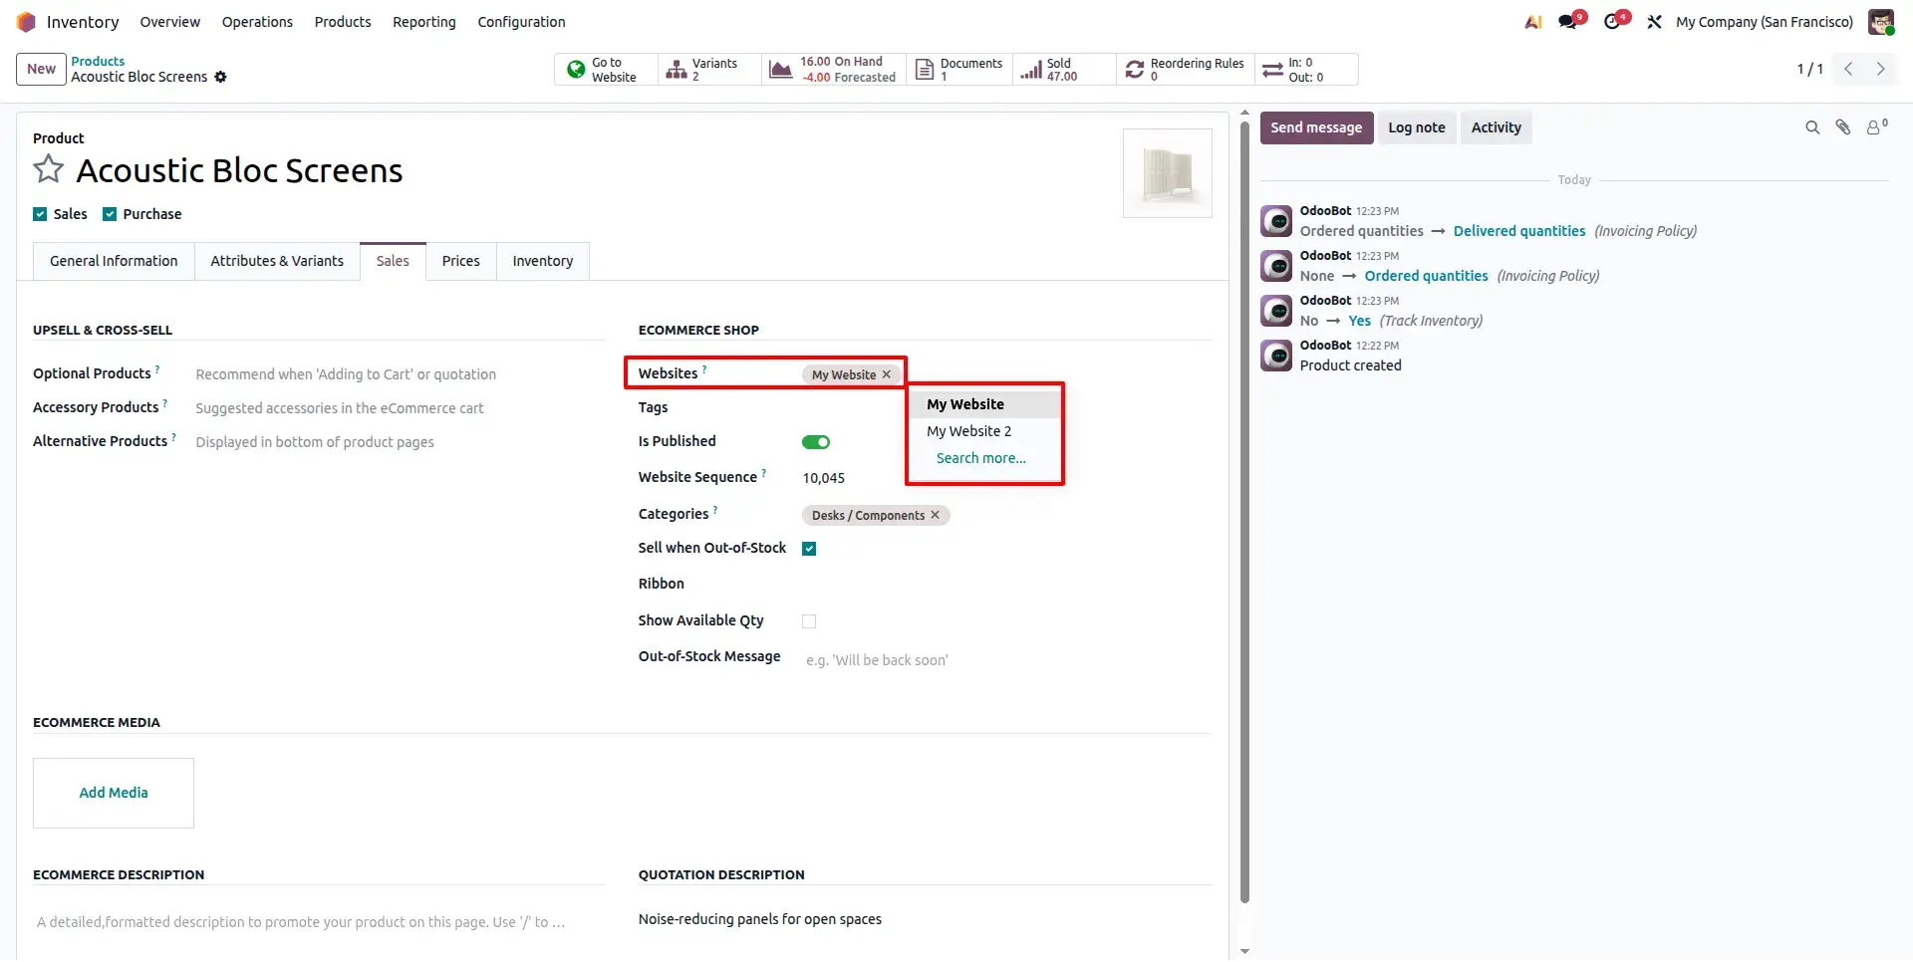Click the quotation description text

tap(760, 919)
